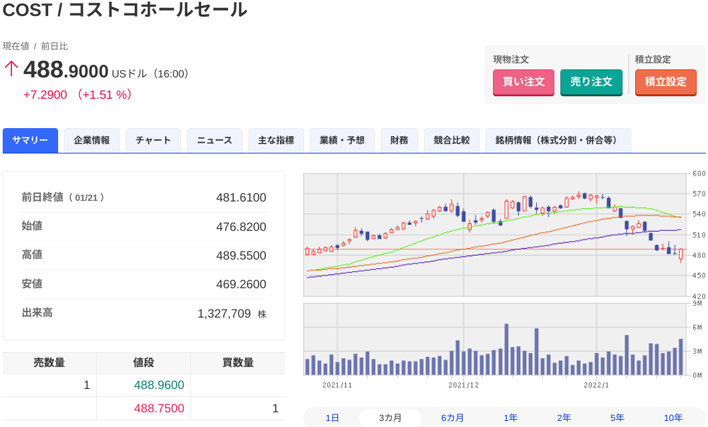Click the 出来高 value 1,327,709
The width and height of the screenshot is (708, 427).
[224, 314]
